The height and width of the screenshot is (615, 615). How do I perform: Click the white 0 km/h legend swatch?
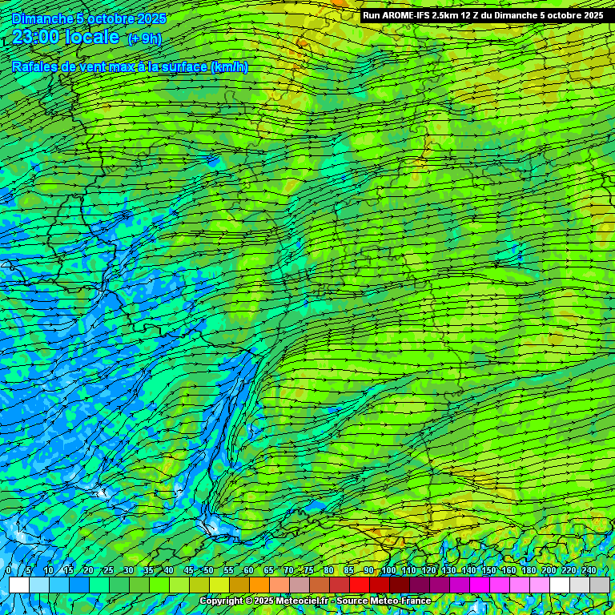(18, 585)
